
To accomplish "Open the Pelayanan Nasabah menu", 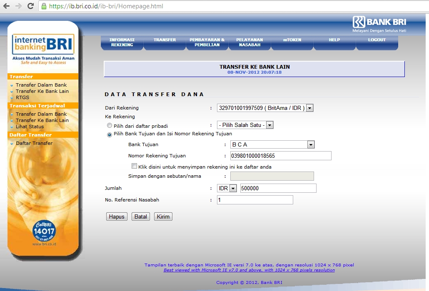I will (x=249, y=42).
